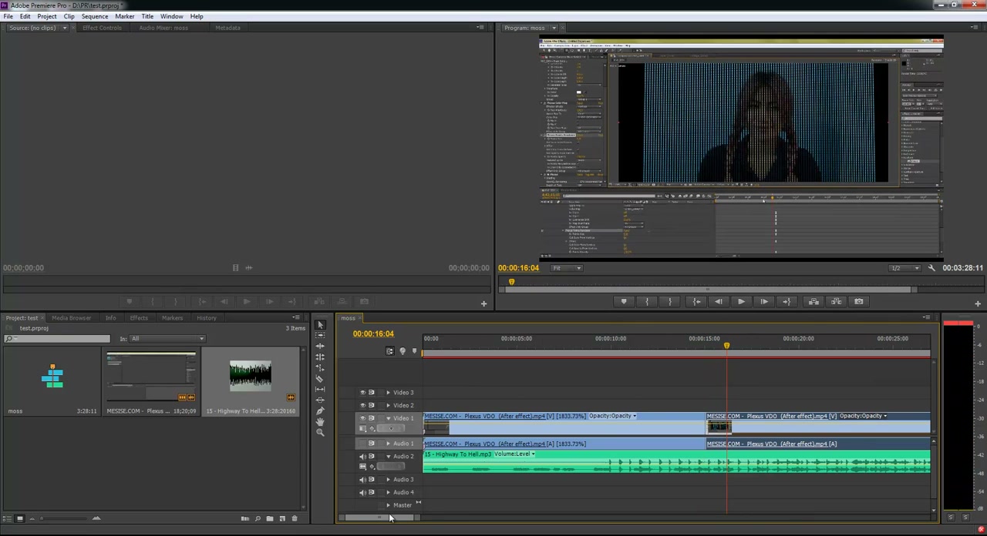987x536 pixels.
Task: Open Program monitor settings wrench
Action: coord(931,268)
